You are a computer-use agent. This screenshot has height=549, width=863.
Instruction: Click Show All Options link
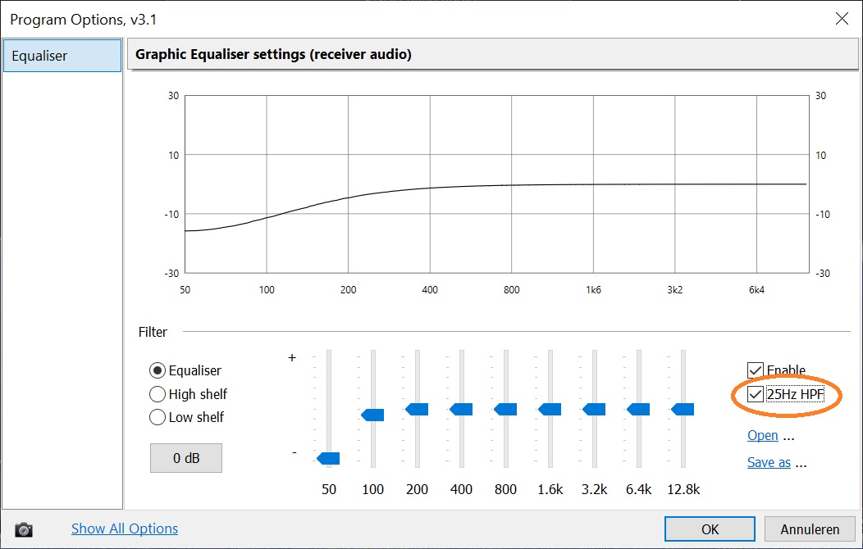click(125, 529)
